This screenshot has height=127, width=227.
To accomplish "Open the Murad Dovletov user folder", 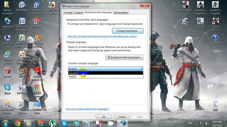I will click(7, 8).
